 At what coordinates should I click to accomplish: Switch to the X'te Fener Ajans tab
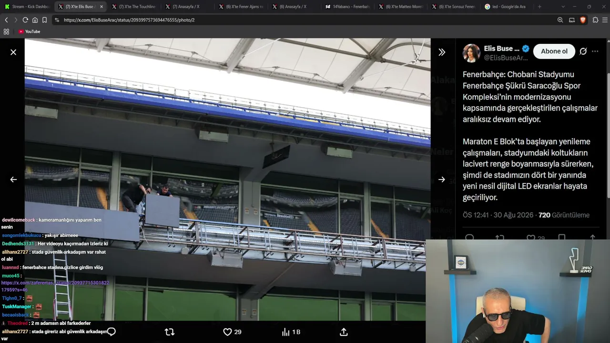[x=240, y=7]
